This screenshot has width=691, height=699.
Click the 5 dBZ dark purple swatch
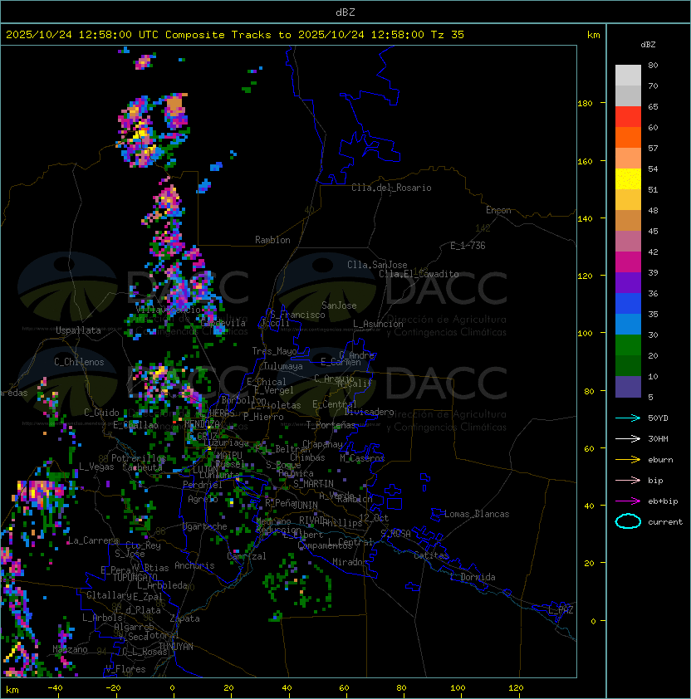click(x=628, y=387)
